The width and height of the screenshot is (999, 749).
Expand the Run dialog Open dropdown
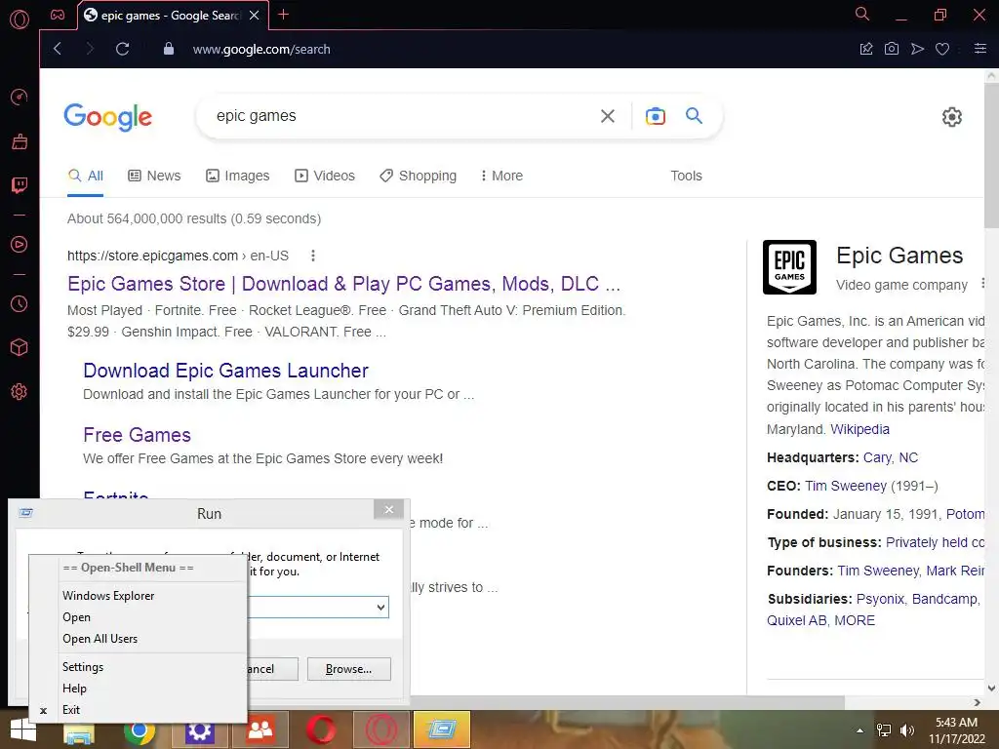tap(380, 607)
